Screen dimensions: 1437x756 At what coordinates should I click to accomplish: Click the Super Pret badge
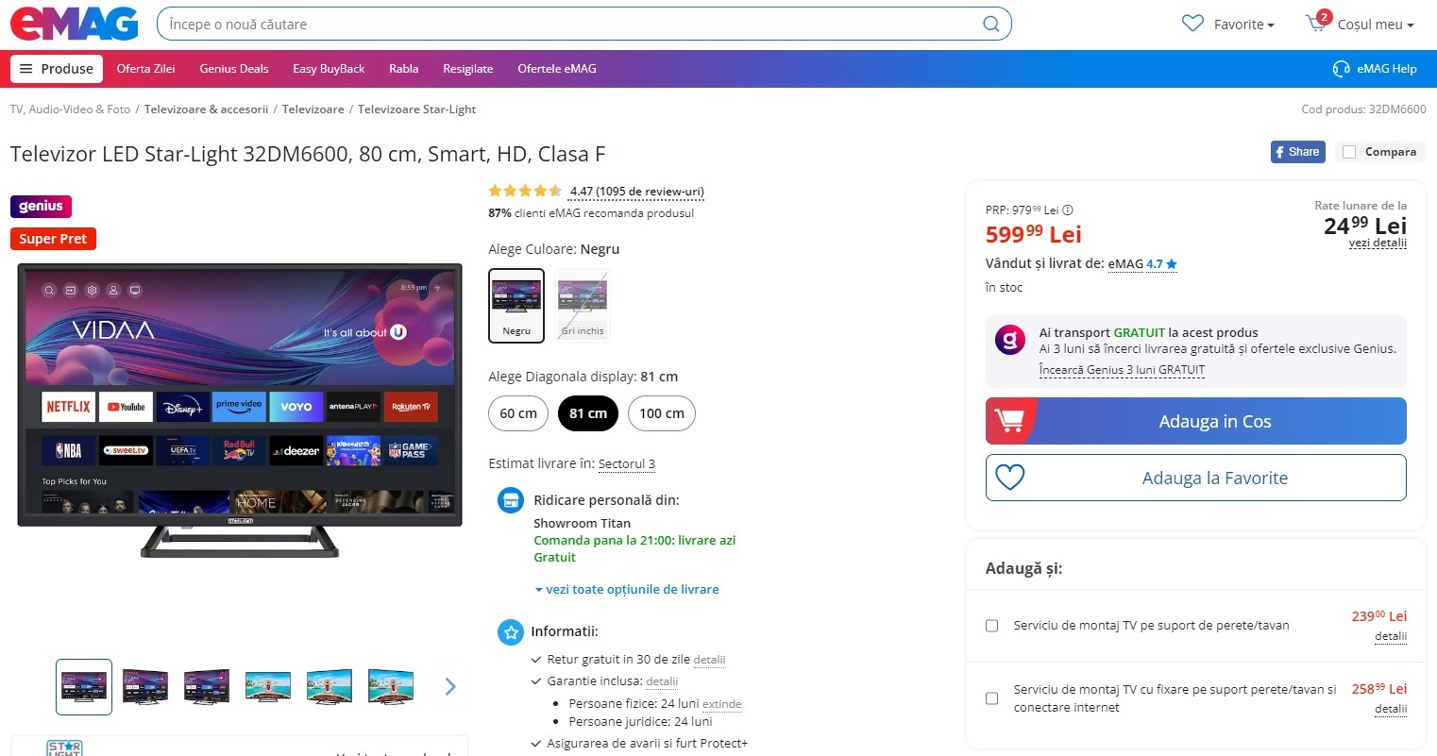[x=53, y=239]
